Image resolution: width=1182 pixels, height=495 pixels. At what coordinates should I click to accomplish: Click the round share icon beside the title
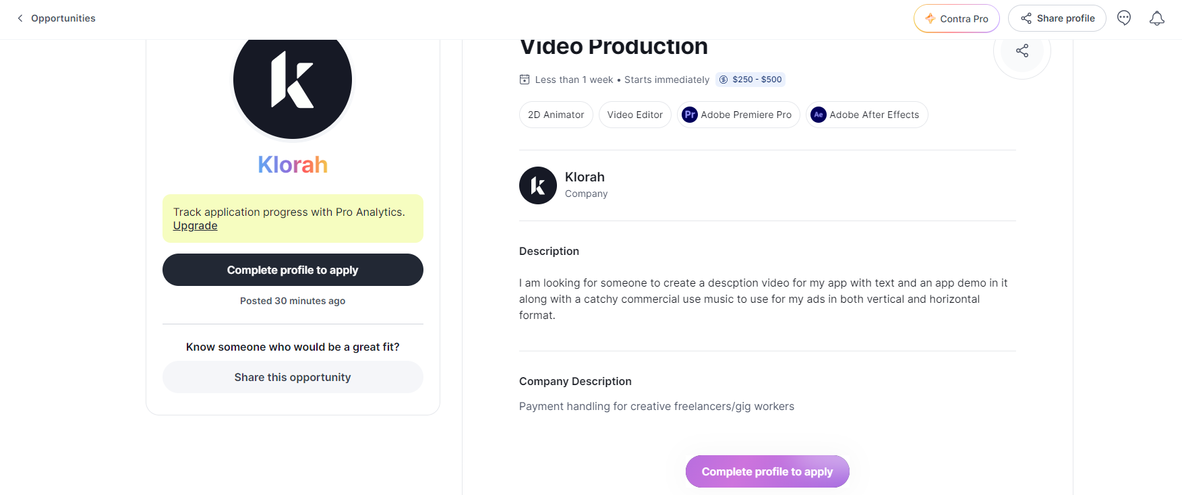pos(1022,51)
